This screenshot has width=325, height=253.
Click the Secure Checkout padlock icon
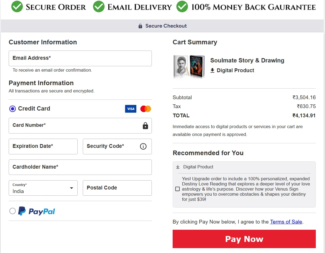tap(140, 26)
